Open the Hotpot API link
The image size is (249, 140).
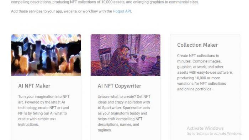click(x=122, y=11)
